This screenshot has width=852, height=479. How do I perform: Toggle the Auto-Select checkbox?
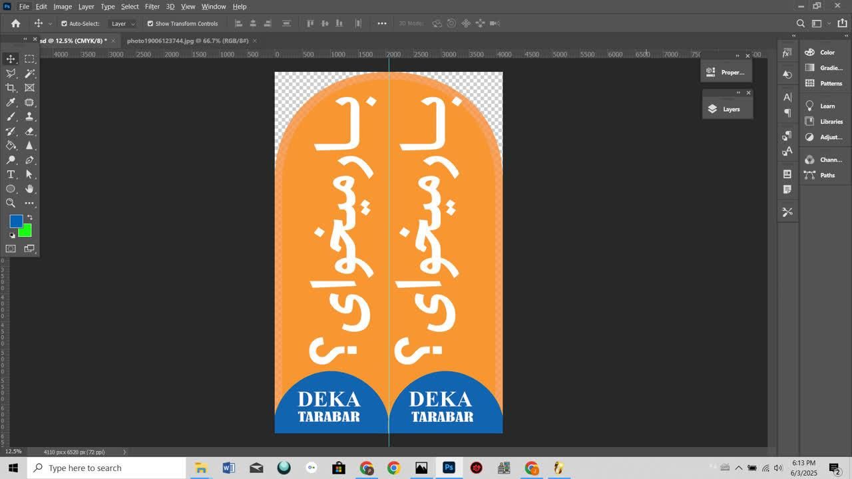64,23
